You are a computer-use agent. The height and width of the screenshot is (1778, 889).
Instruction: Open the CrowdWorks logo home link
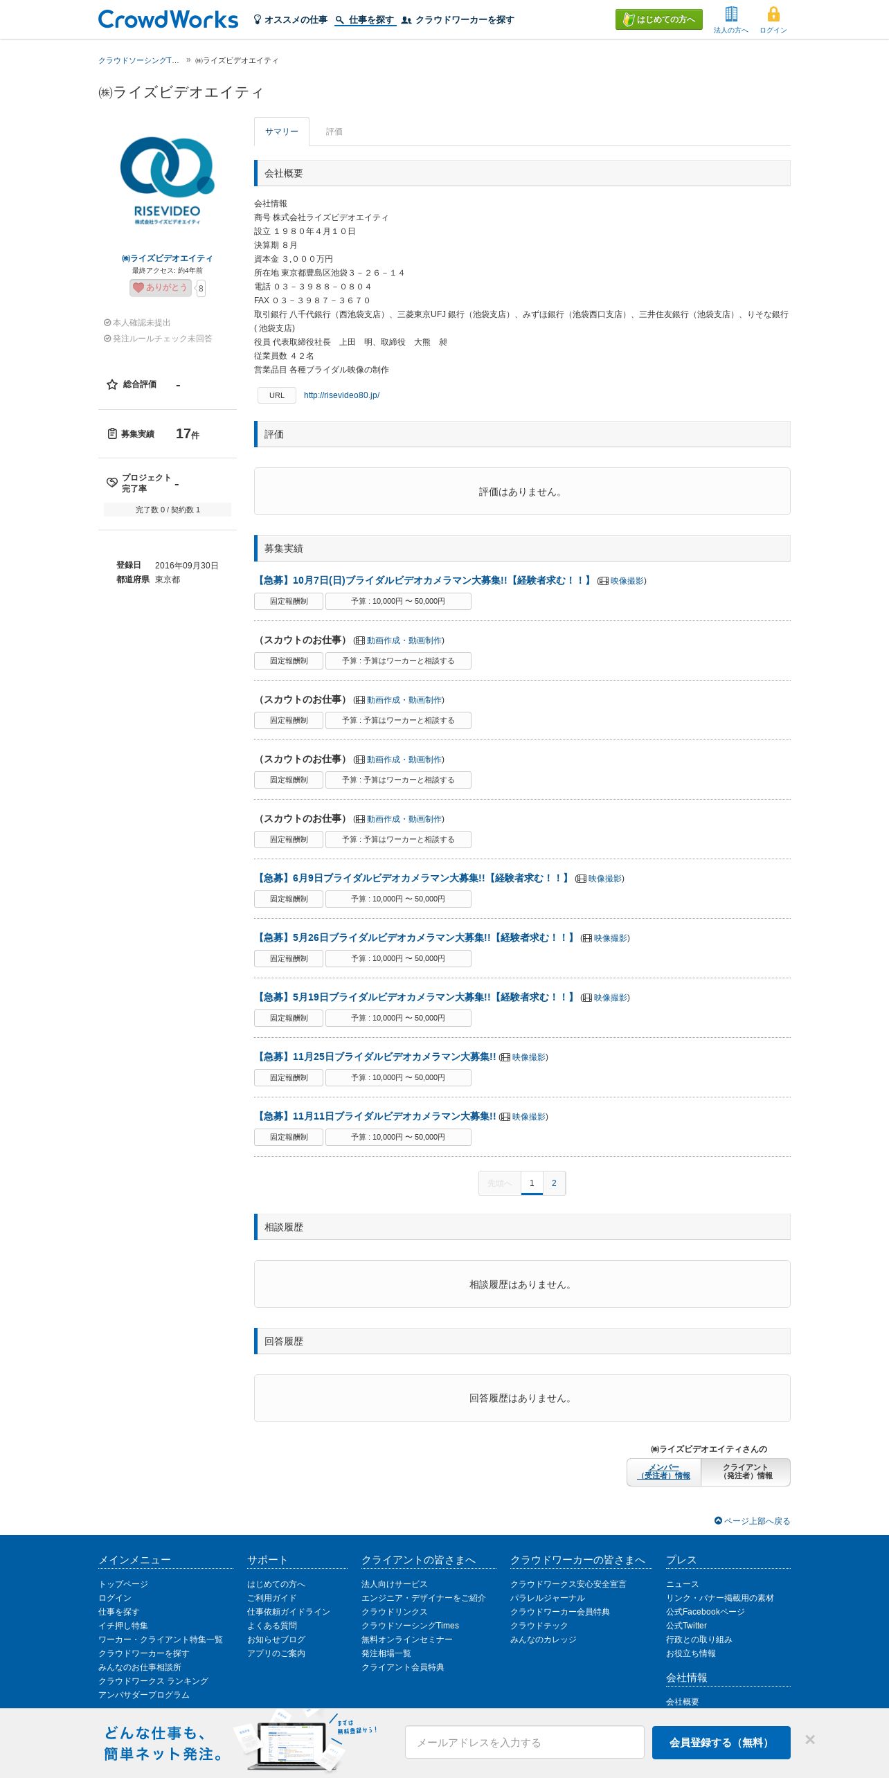(168, 19)
